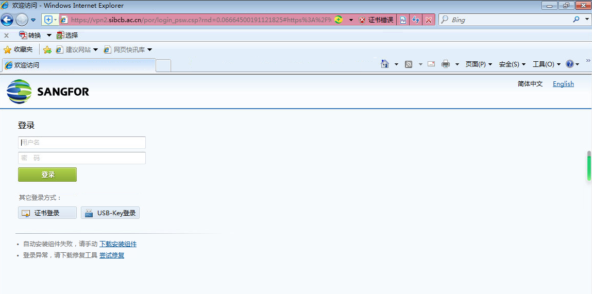Open the 证书错误 certificate error badge

tap(376, 20)
